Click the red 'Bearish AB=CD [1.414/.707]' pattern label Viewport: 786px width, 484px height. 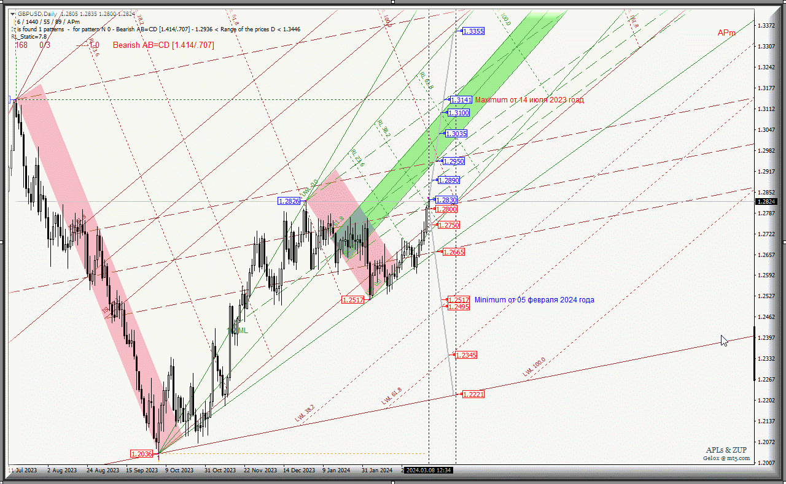point(163,45)
